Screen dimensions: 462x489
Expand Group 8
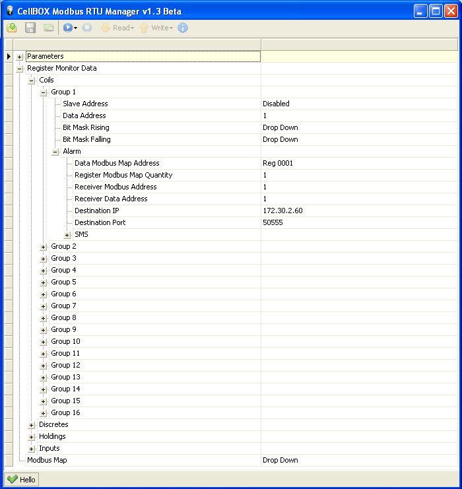point(44,318)
